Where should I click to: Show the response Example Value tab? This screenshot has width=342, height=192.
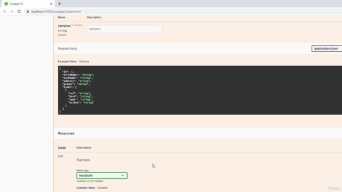click(85, 188)
